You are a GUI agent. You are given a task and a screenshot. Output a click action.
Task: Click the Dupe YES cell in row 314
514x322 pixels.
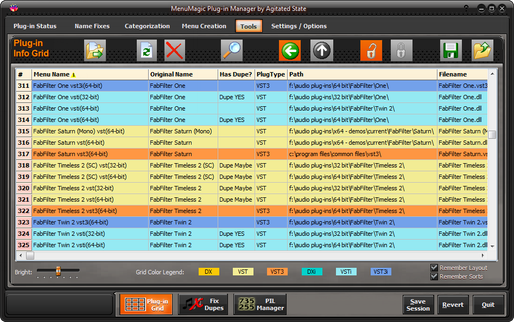(236, 120)
